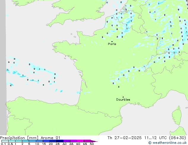Image resolution: width=188 pixels, height=145 pixels.
Task: Pick the 2–5 mm legend swatch
Action: [26, 141]
